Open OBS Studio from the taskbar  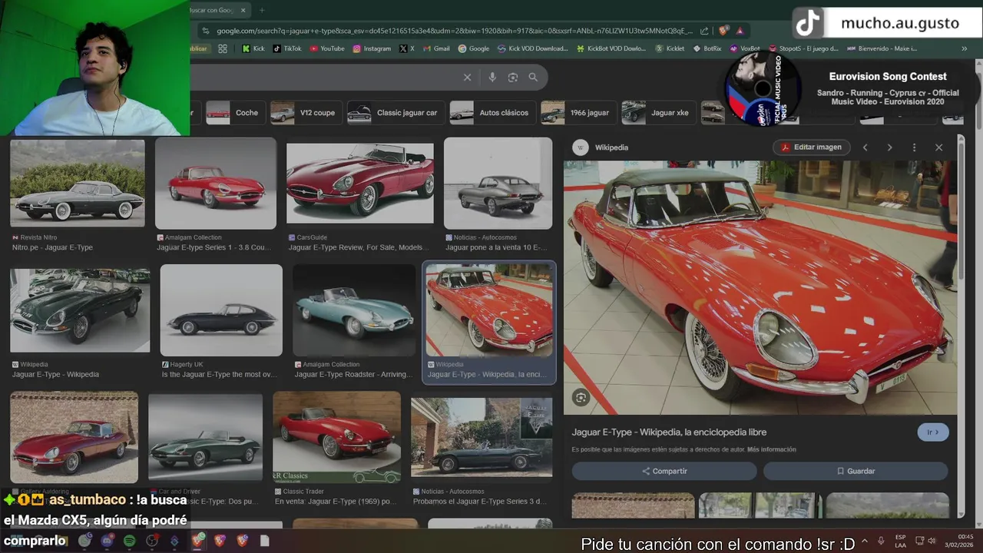[x=153, y=541]
